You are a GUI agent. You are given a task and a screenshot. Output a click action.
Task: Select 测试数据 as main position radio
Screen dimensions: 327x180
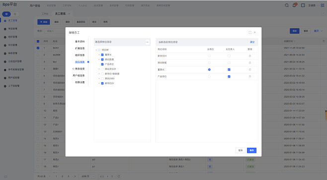tap(209, 62)
